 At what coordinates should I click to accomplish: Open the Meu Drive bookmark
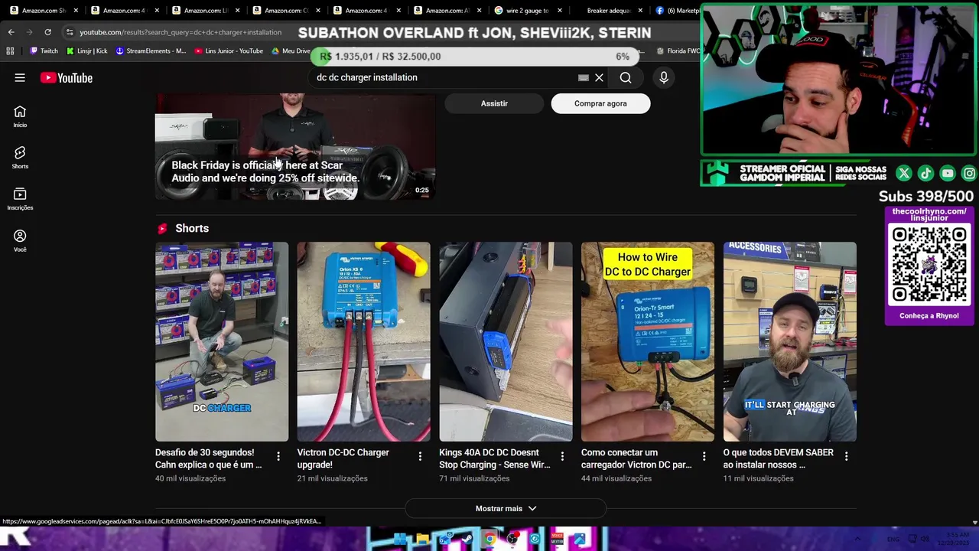291,51
